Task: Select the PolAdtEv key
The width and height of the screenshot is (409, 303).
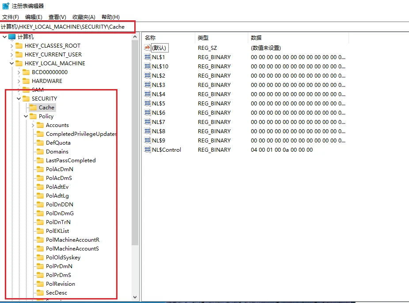Action: click(57, 187)
